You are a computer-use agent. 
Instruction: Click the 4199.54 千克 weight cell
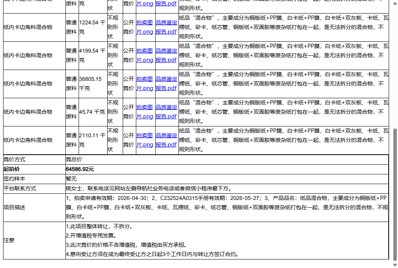[x=93, y=56]
